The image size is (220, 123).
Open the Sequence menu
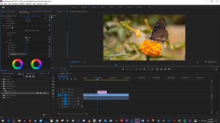15,4
